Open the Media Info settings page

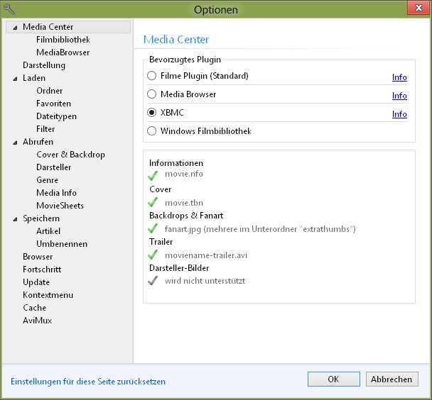56,193
